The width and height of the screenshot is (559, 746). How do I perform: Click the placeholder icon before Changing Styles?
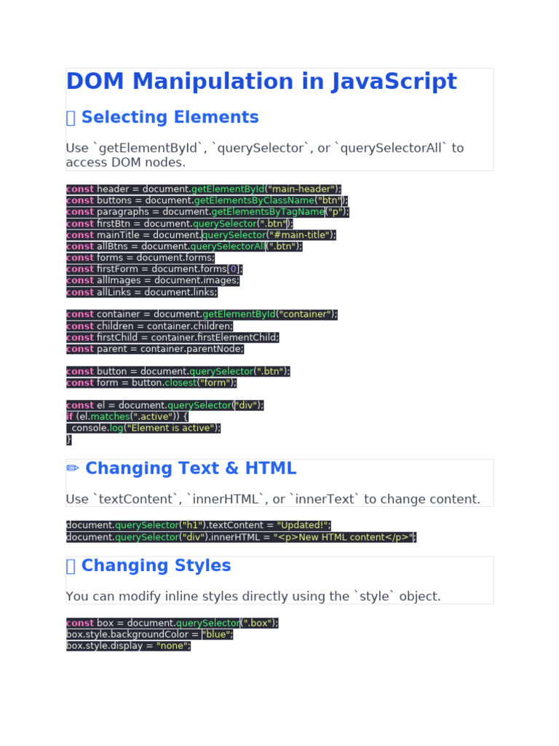point(71,566)
